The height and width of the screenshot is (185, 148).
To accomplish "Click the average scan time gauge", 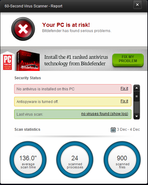I will pyautogui.click(x=28, y=160).
